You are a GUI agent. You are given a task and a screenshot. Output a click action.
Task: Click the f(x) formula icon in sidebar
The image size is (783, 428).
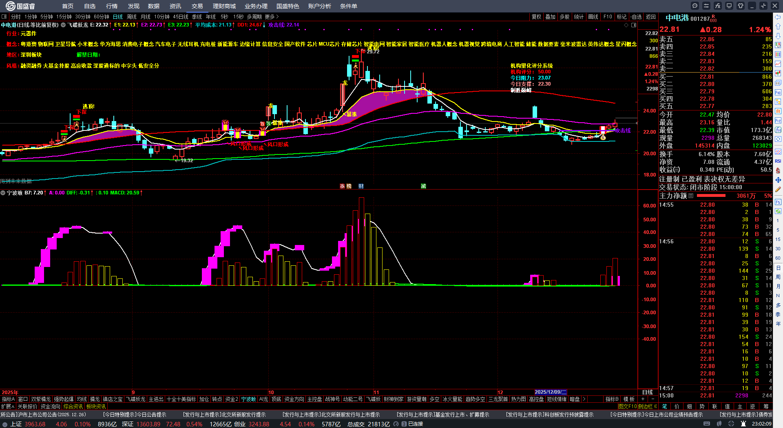click(778, 130)
